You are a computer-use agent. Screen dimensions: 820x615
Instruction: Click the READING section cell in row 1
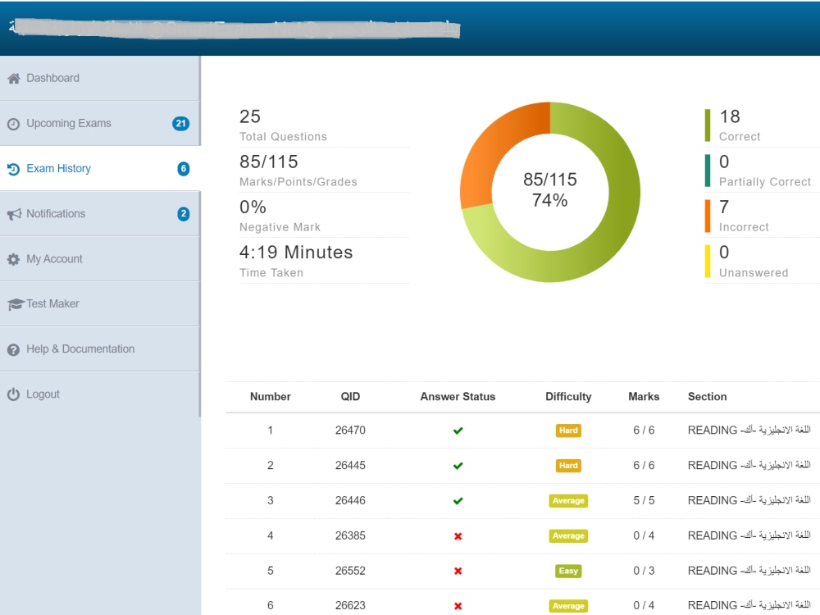tap(749, 430)
